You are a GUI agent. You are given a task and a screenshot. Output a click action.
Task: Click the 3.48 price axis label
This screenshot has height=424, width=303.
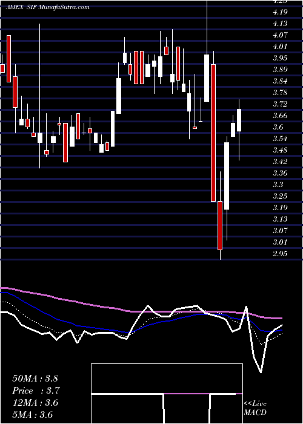[280, 150]
